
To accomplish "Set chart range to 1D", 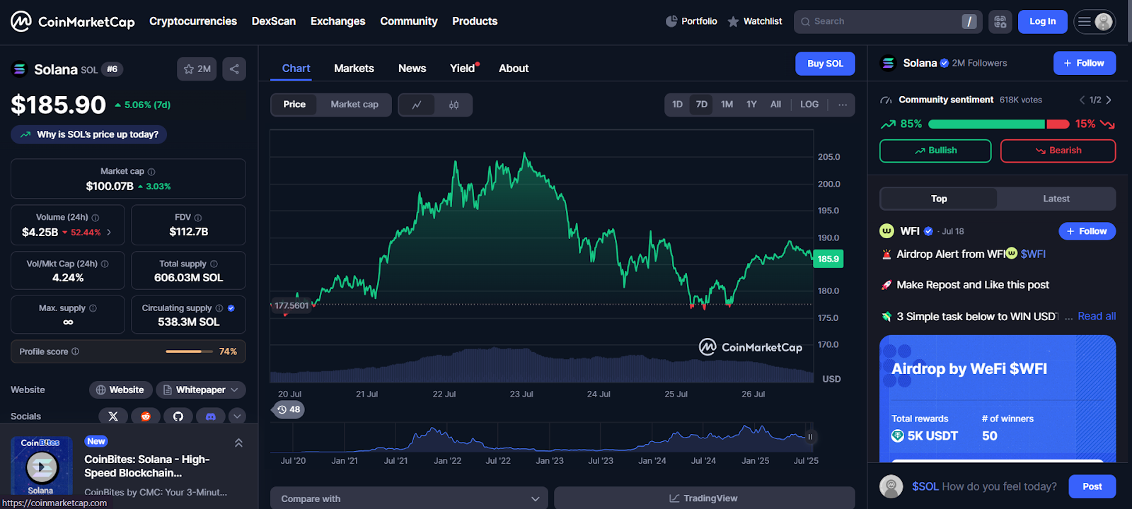I will [677, 105].
